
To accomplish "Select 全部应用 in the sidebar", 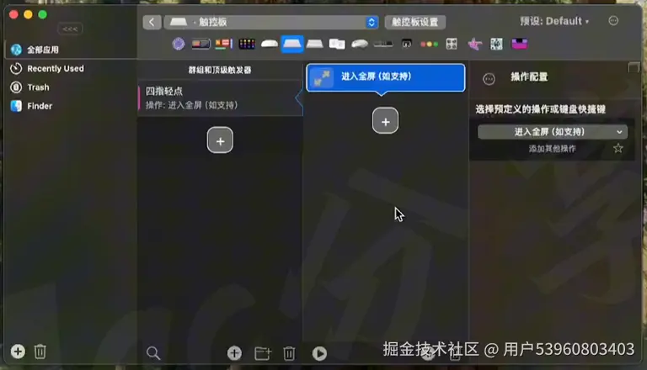I will coord(71,50).
